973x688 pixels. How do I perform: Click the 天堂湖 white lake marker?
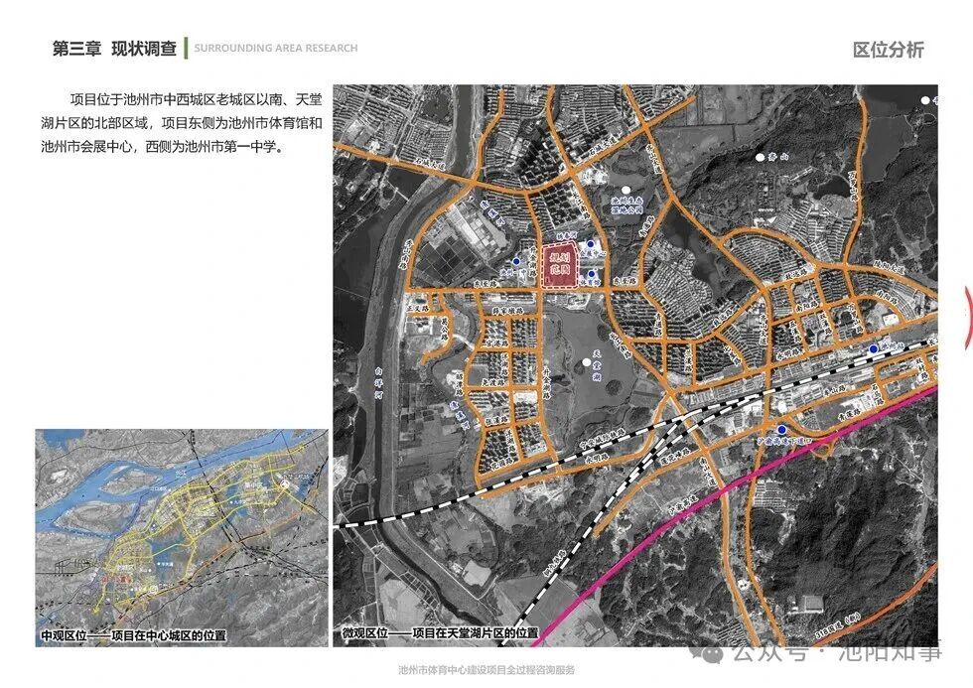(587, 362)
